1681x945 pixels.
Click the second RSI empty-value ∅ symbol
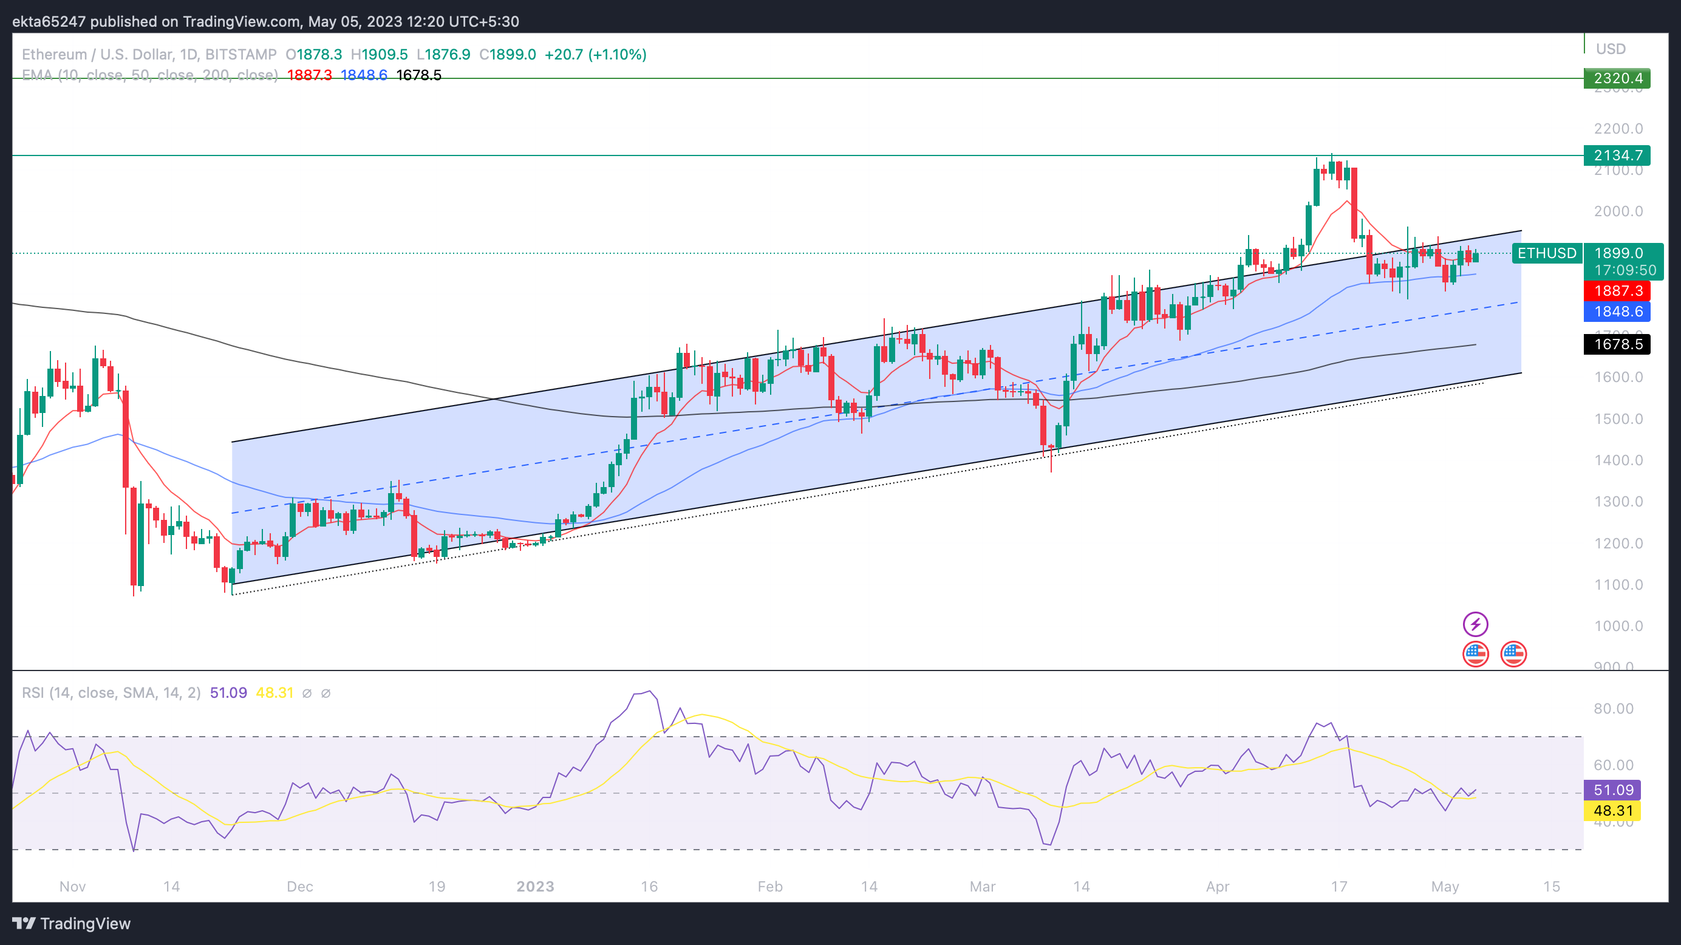(x=326, y=693)
